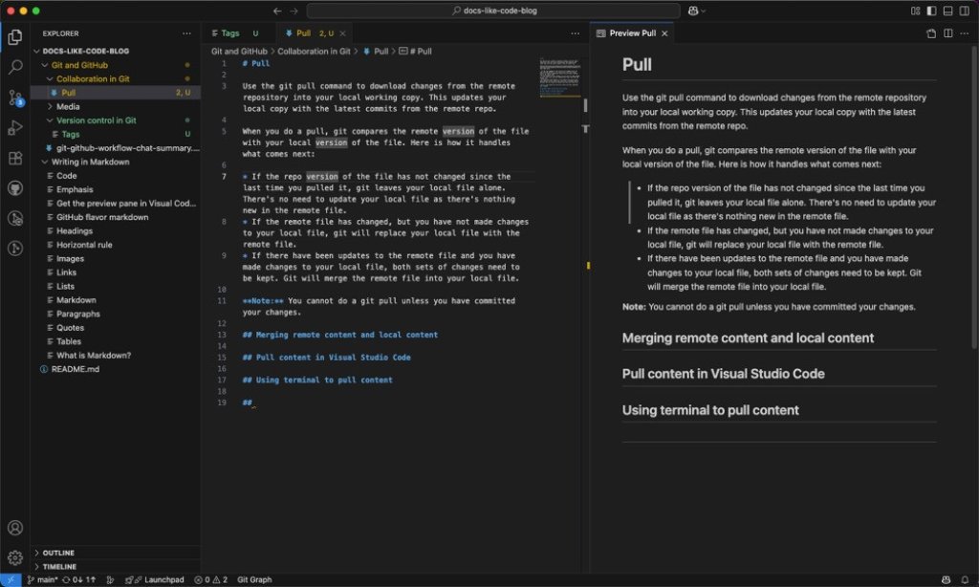Click the main* branch indicator

[x=42, y=580]
